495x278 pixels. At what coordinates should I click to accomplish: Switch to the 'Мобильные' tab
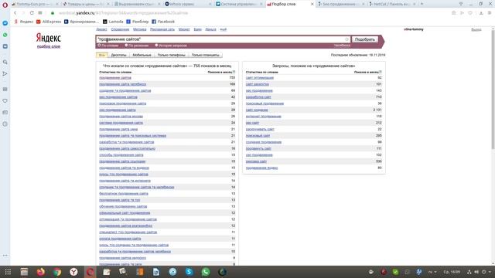(142, 55)
